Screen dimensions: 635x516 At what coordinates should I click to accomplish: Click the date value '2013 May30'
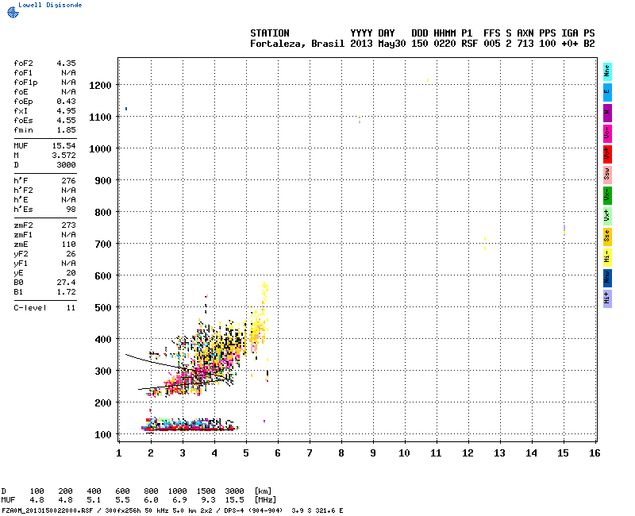pyautogui.click(x=378, y=44)
